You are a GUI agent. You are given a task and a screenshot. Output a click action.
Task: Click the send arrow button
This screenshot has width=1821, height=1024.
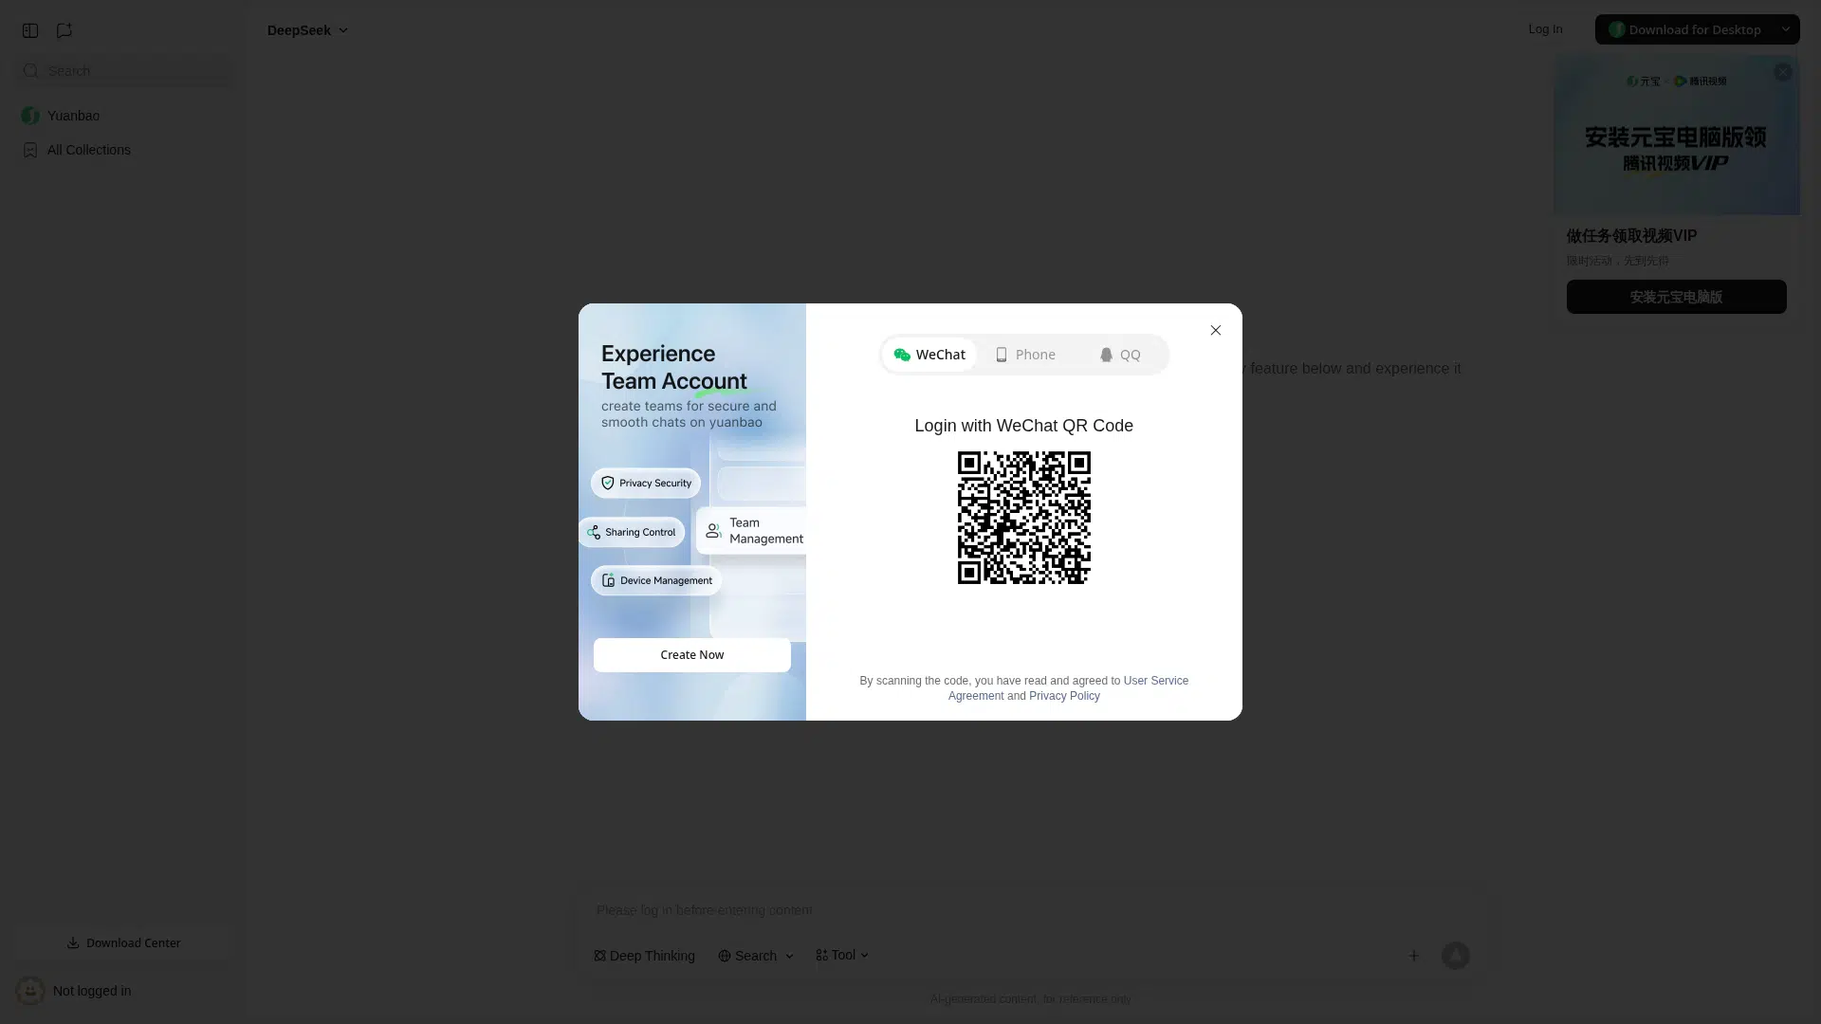pyautogui.click(x=1455, y=956)
